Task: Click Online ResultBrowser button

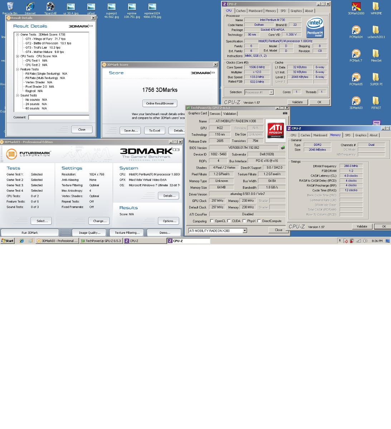Action: [160, 103]
